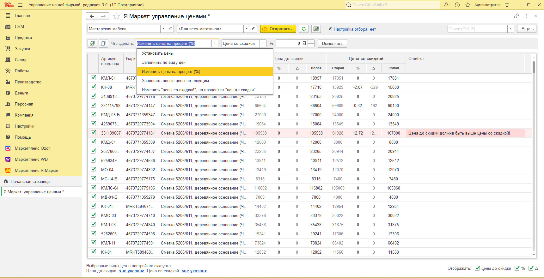Open the Настройка отбора link
Viewport: 544px width, 278px height.
point(355,29)
